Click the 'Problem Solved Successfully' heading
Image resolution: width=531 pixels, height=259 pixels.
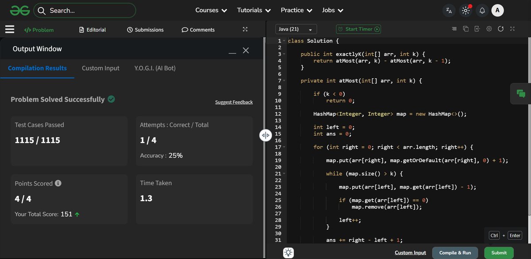point(58,99)
